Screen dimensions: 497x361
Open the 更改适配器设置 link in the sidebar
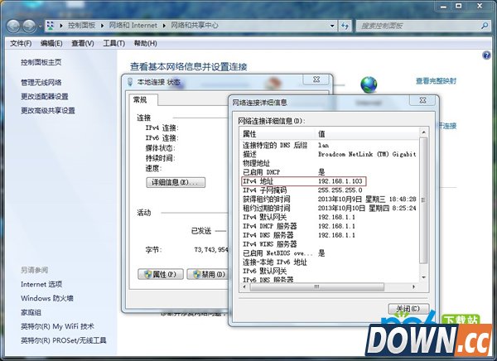click(45, 96)
